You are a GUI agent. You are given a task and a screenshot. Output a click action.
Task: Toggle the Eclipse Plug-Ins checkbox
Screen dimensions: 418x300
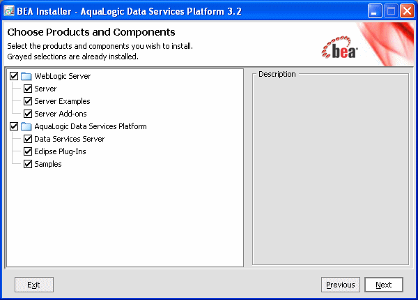[x=28, y=151]
